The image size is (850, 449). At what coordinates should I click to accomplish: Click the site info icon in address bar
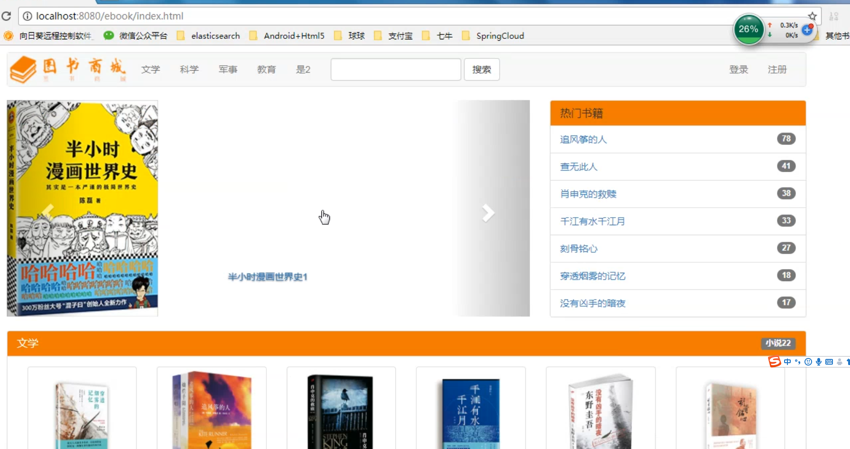27,16
